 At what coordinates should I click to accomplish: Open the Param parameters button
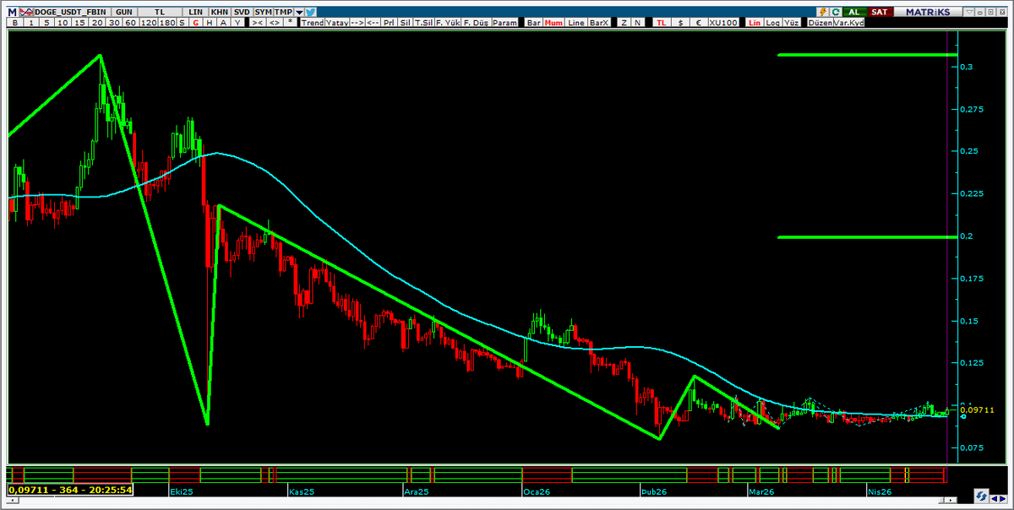(x=504, y=23)
